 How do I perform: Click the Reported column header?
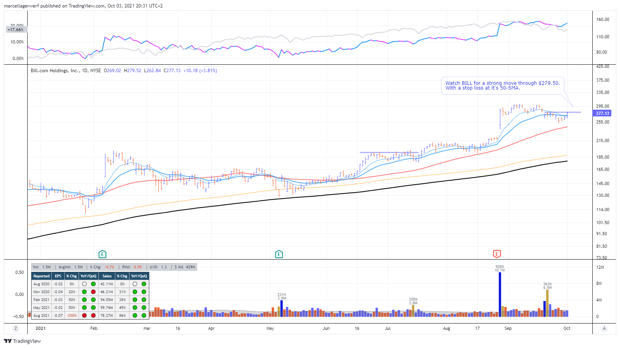[41, 276]
